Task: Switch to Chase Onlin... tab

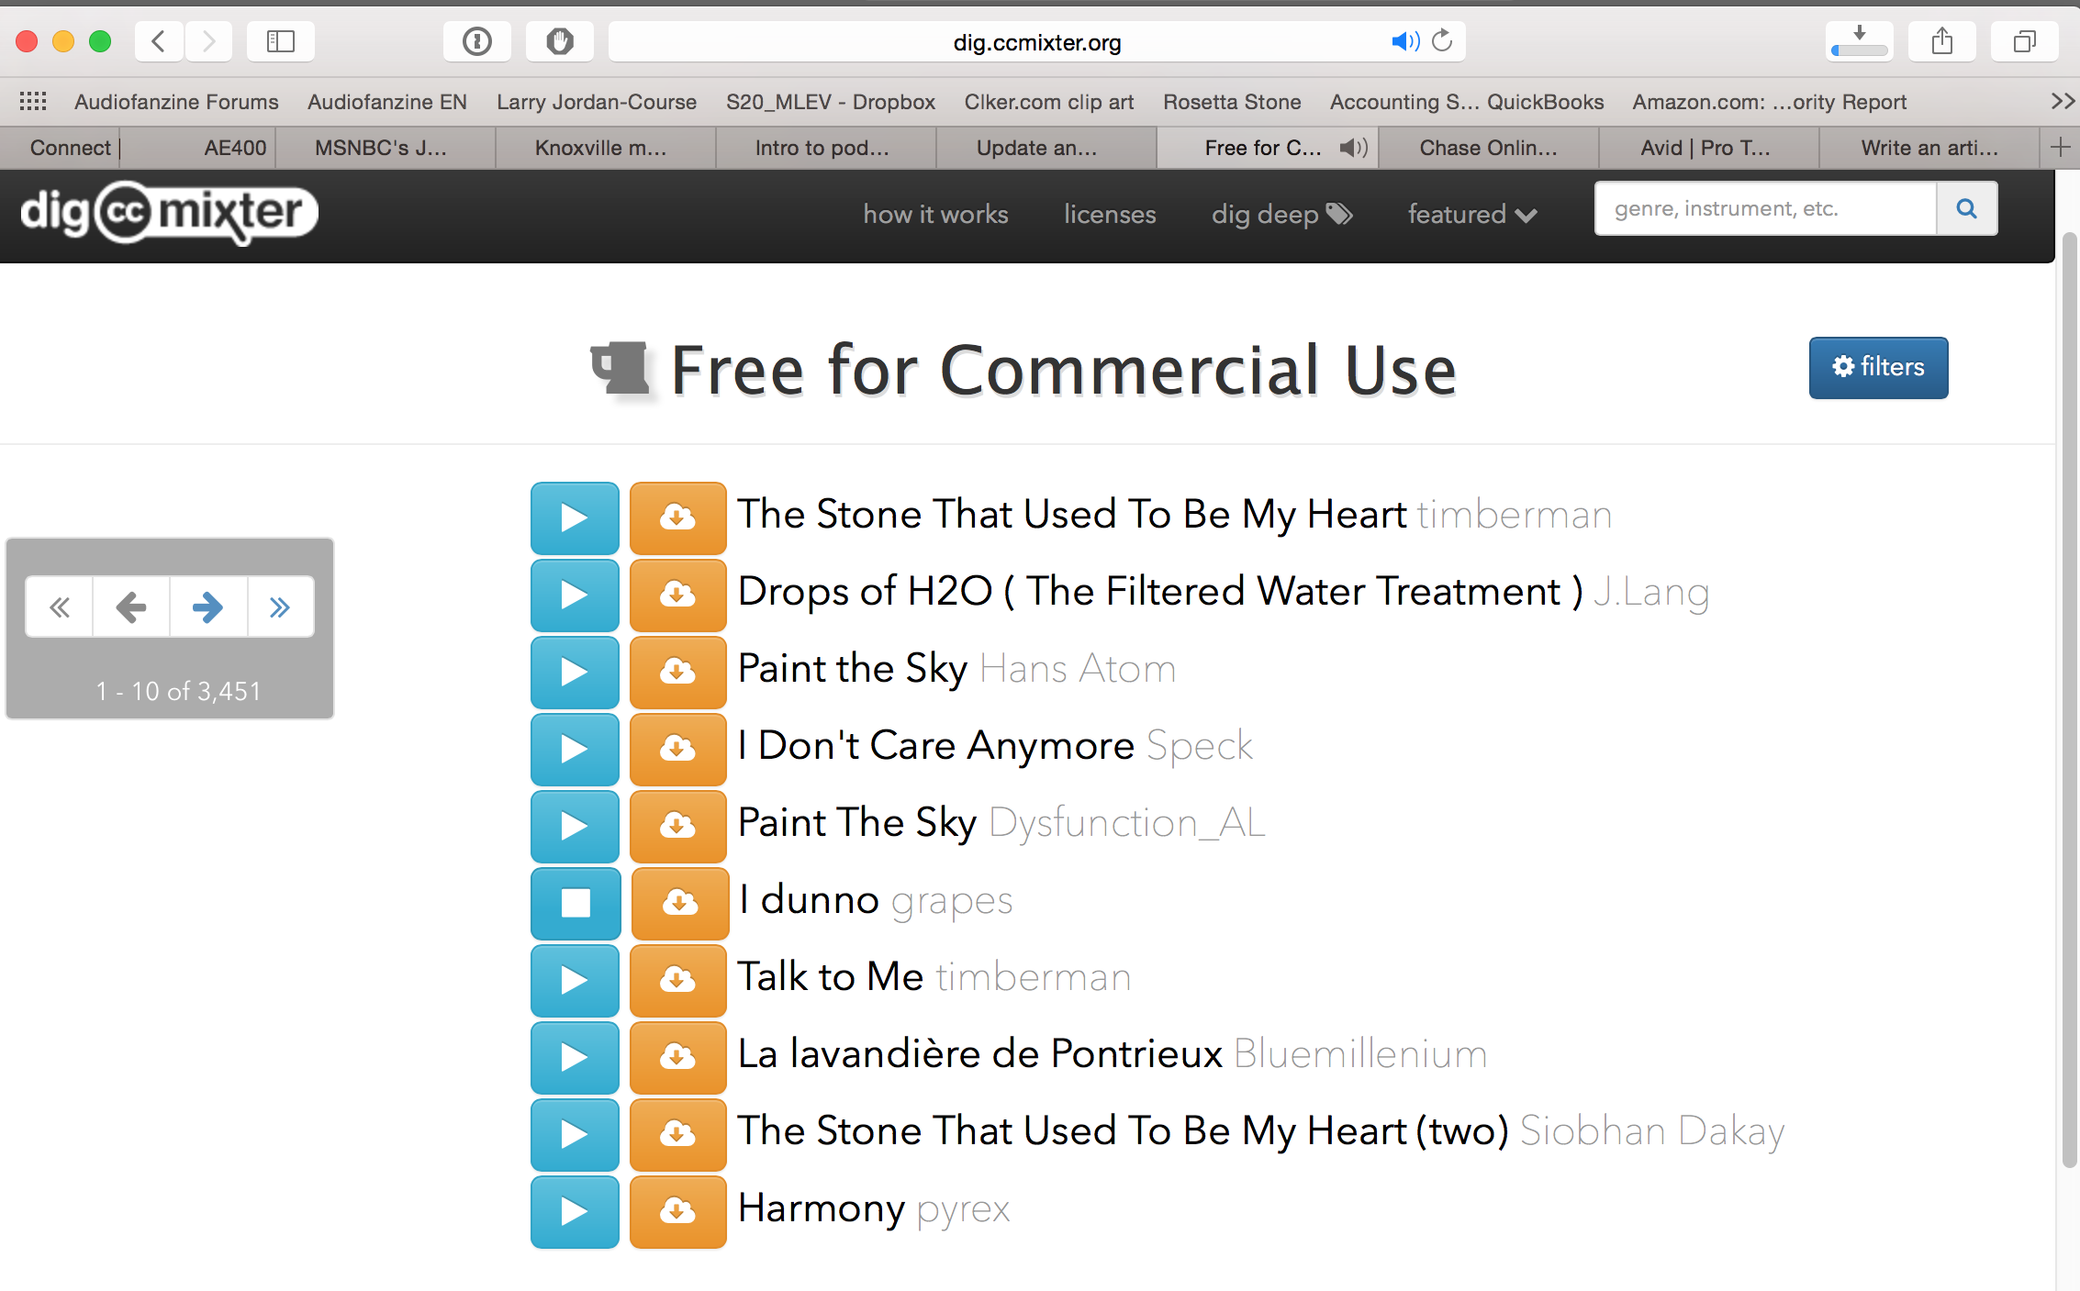Action: pos(1487,148)
